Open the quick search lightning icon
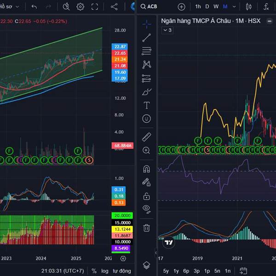Image resolution: width=276 pixels, height=276 pixels. coord(66,7)
